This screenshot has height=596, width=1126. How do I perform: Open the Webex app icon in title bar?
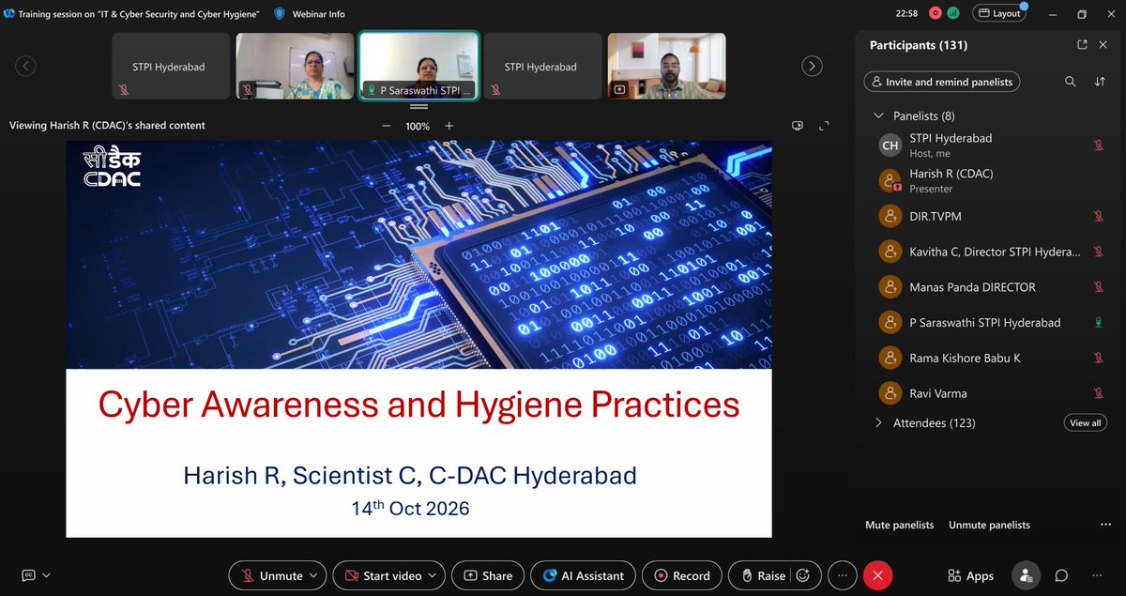point(9,14)
